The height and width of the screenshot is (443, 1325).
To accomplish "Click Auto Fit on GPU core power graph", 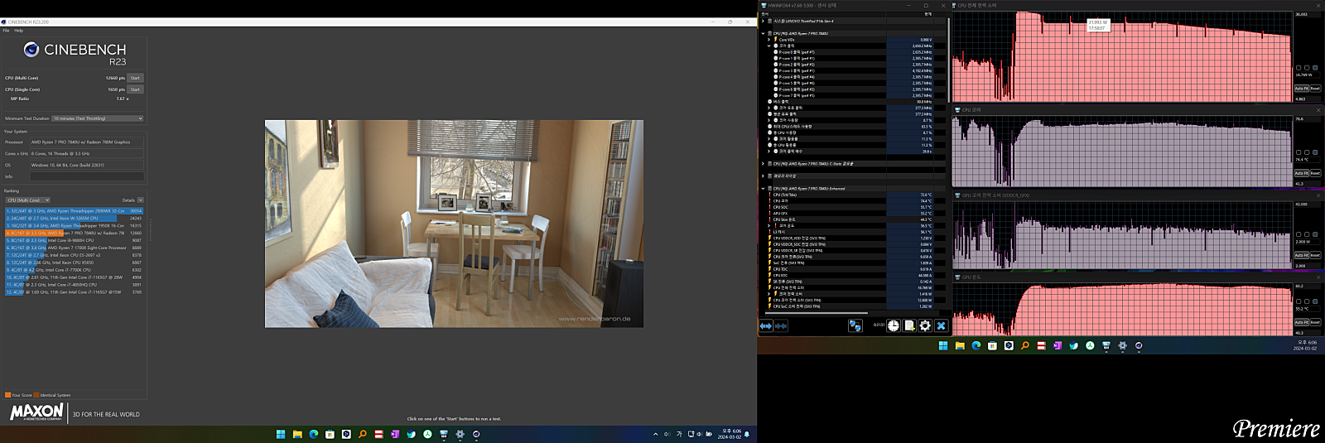I will pyautogui.click(x=1301, y=255).
